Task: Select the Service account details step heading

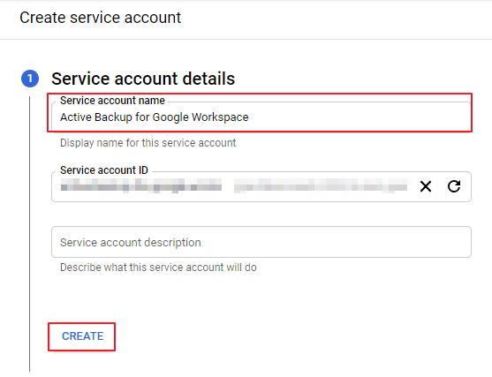Action: [143, 79]
